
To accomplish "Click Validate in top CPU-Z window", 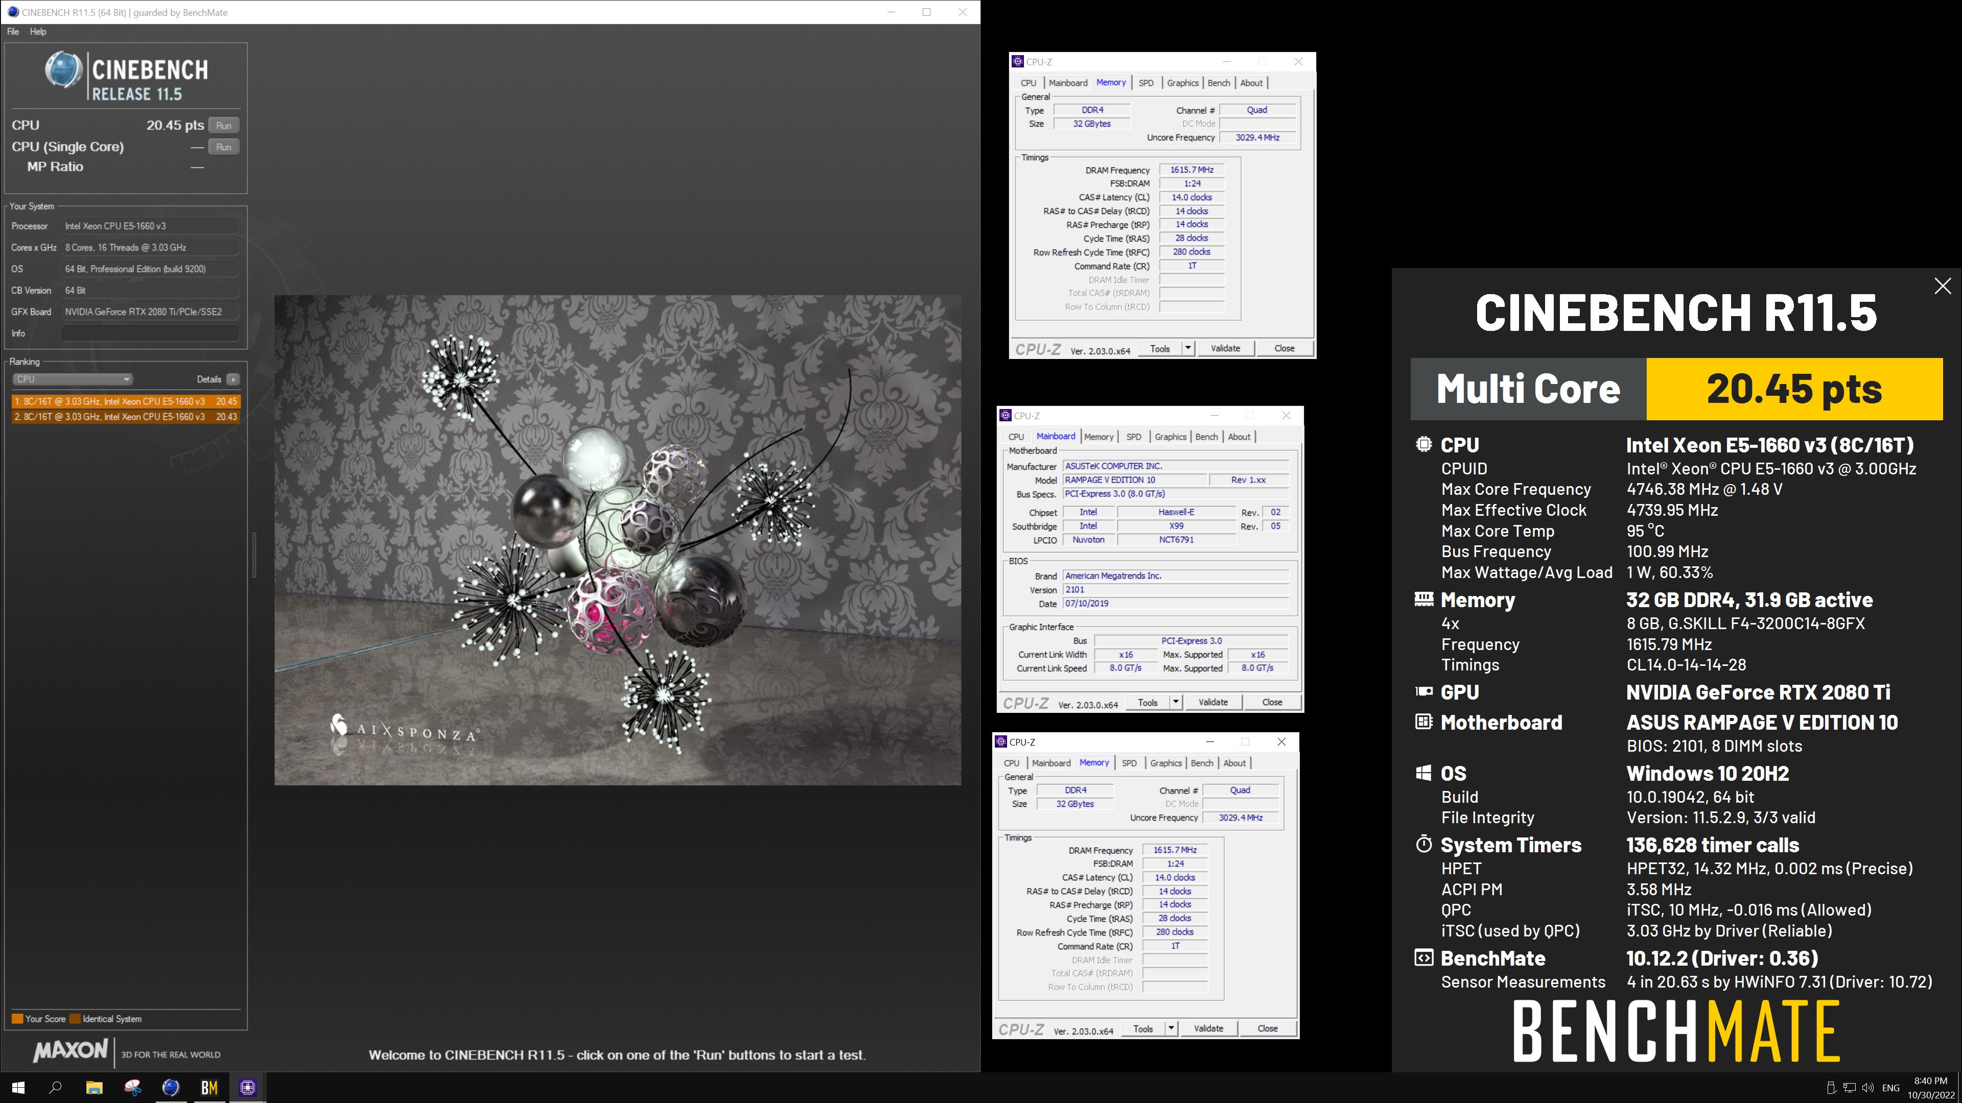I will pyautogui.click(x=1226, y=349).
